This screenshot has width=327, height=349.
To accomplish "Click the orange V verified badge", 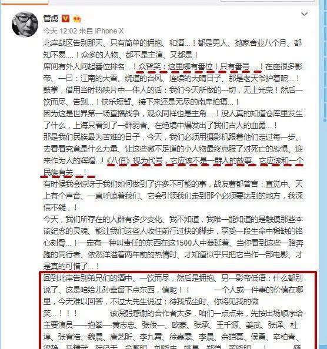I will click(x=65, y=18).
